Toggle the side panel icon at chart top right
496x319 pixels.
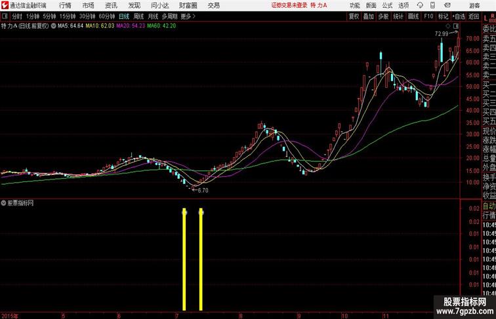point(456,26)
